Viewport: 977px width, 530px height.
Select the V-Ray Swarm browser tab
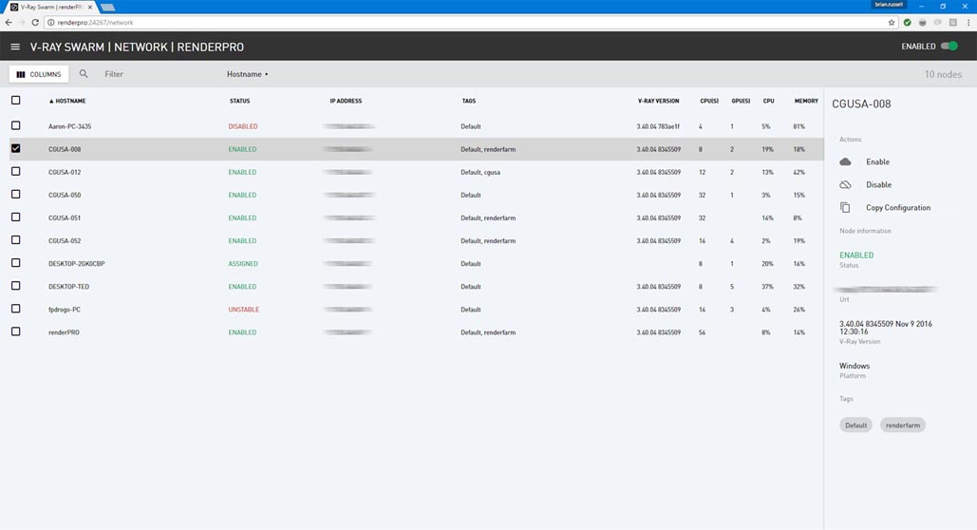coord(51,8)
